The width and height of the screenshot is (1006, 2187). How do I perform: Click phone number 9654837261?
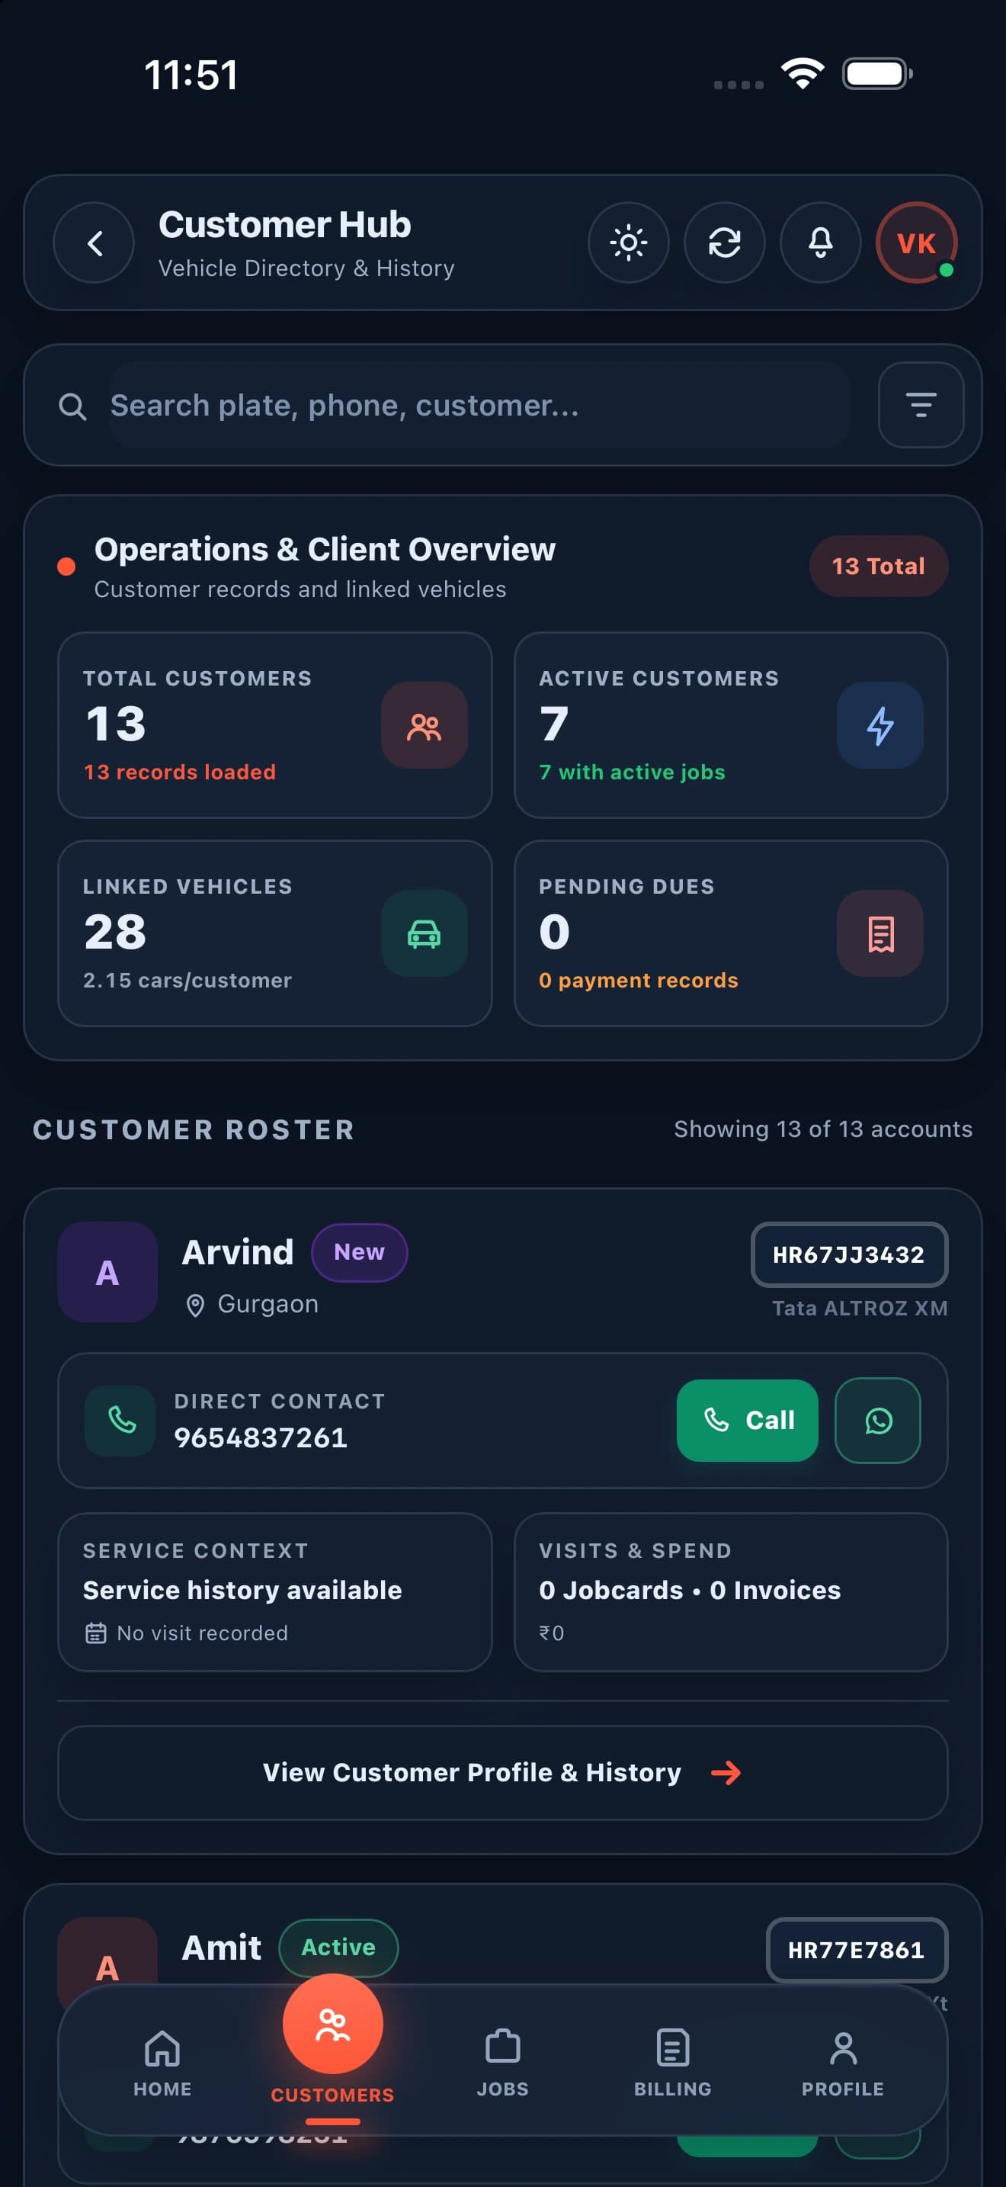(x=261, y=1437)
